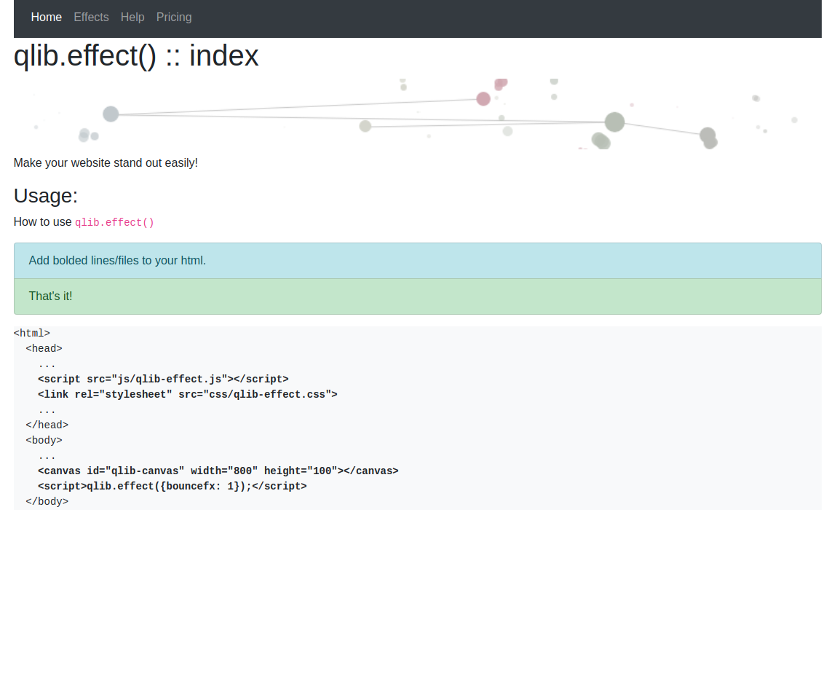Click the '<html>' code line
This screenshot has width=837, height=692.
pos(32,334)
